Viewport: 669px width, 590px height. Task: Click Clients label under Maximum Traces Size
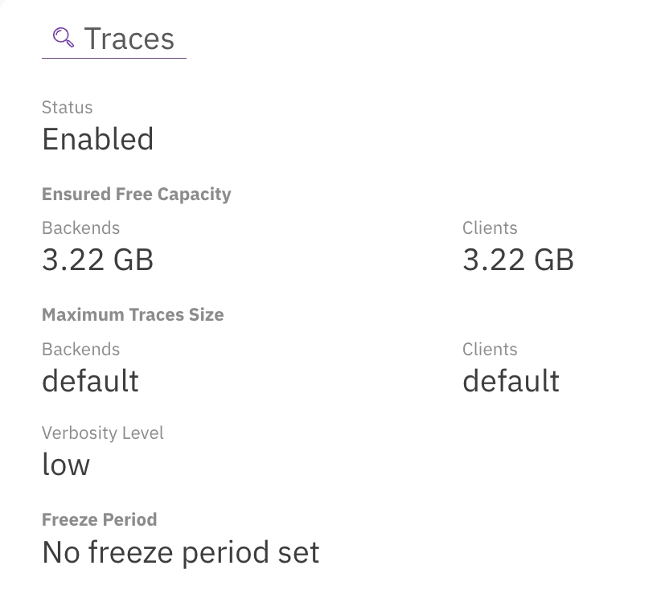point(490,350)
